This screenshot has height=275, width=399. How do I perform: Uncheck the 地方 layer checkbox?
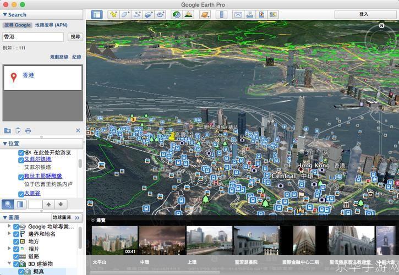pyautogui.click(x=16, y=241)
